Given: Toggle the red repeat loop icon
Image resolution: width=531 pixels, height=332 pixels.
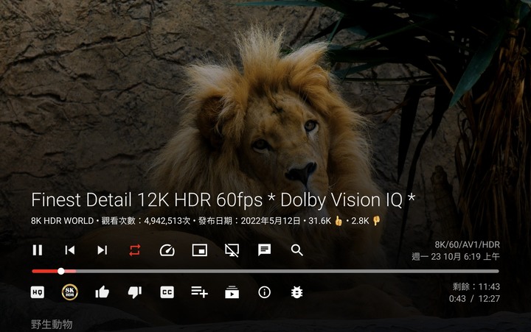Looking at the screenshot, I should click(134, 250).
